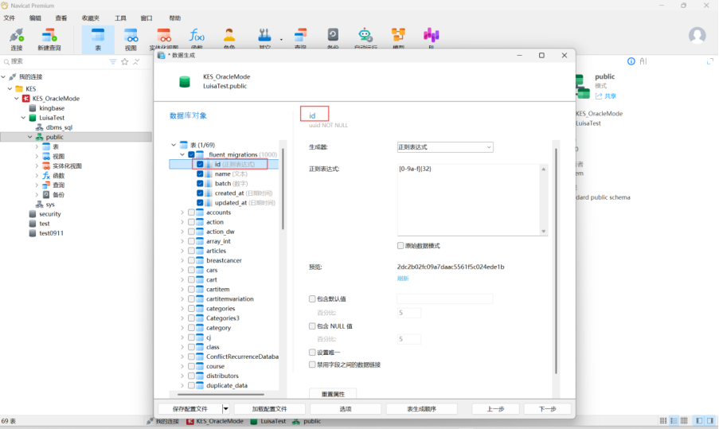Click the 下一步 (Next) button

[547, 408]
